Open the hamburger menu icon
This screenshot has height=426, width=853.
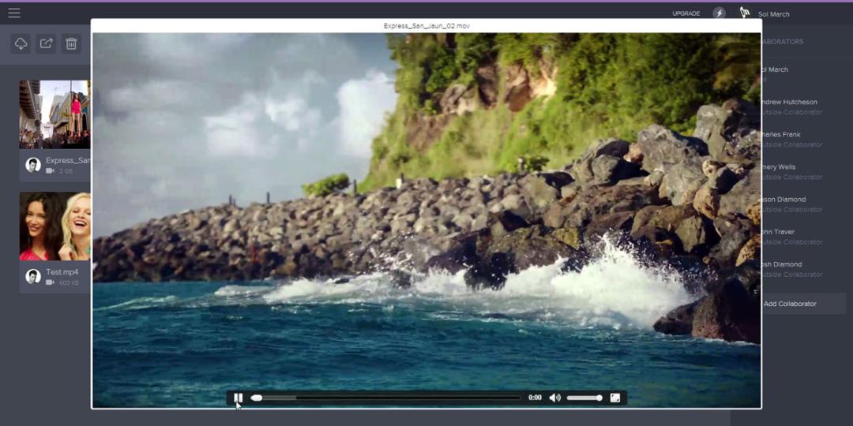pos(14,13)
